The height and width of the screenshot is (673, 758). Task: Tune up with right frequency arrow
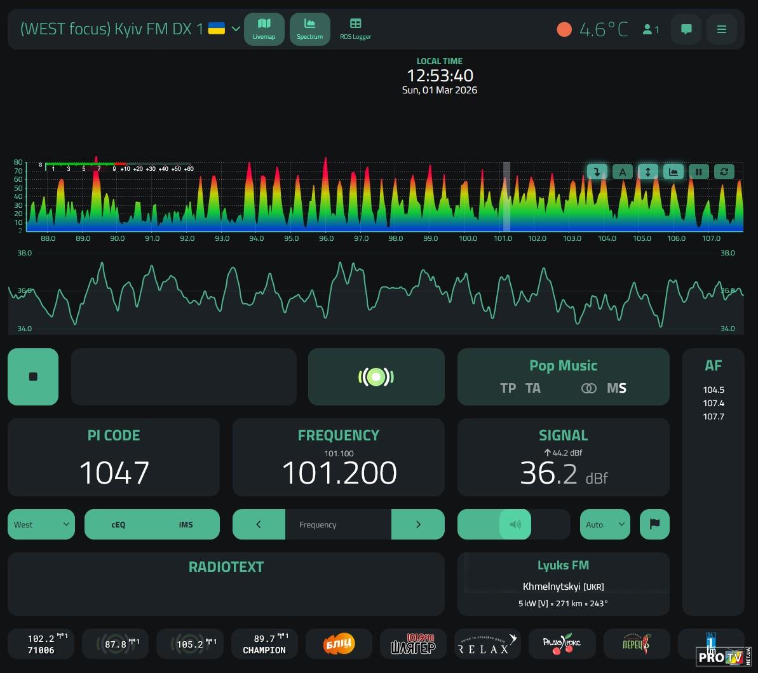(x=417, y=524)
